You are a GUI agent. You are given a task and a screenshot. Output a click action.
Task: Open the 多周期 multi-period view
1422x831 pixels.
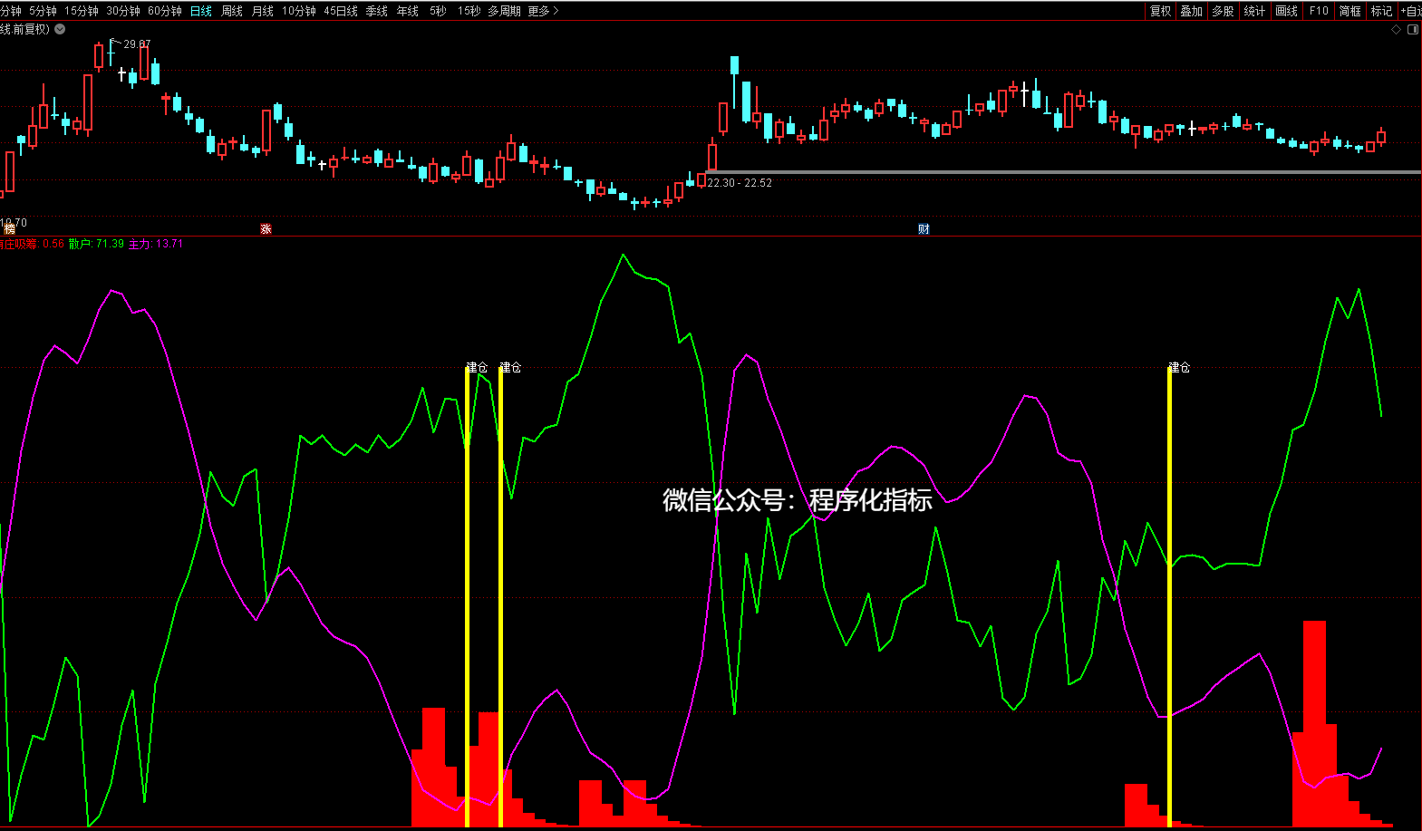coord(504,11)
